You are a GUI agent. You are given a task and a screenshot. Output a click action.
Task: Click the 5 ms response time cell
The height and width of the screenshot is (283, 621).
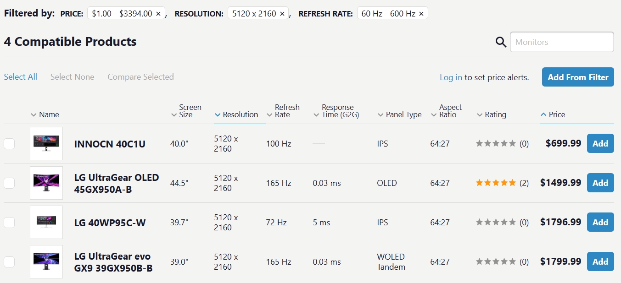click(x=321, y=223)
